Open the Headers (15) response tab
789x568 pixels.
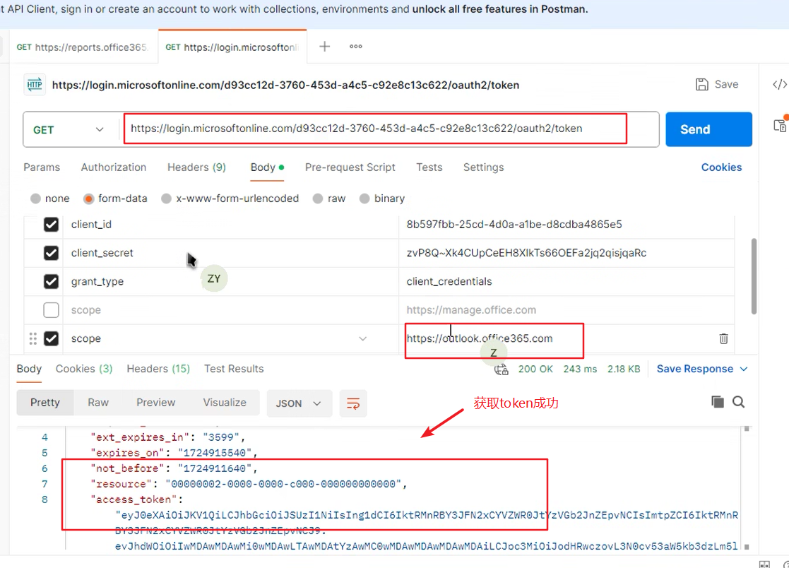[158, 368]
